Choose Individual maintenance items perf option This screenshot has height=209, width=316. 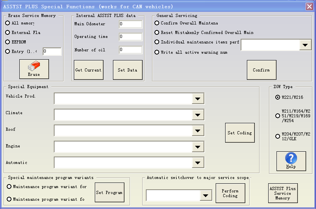coord(157,42)
